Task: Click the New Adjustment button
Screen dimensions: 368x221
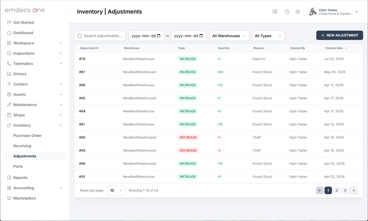Action: [339, 35]
